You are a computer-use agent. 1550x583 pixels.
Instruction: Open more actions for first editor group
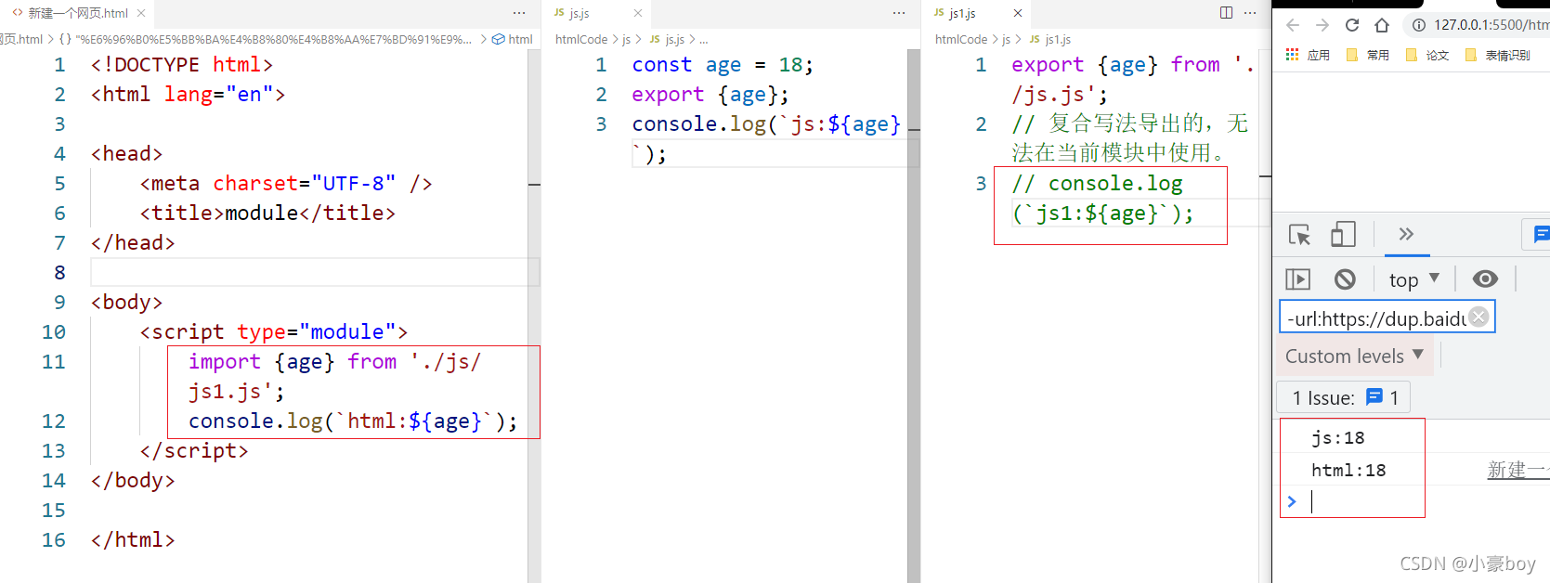click(519, 13)
